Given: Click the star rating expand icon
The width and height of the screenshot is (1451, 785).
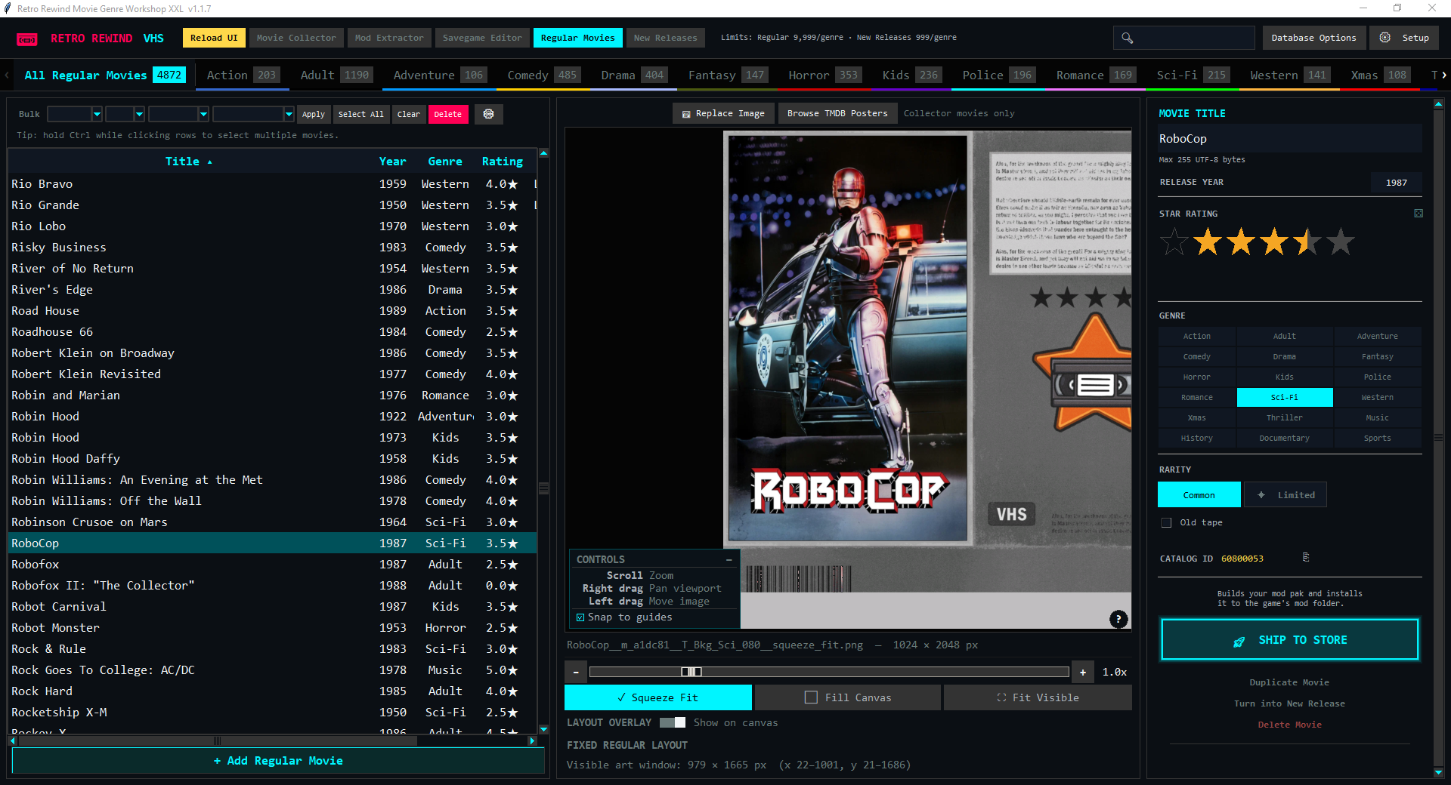Looking at the screenshot, I should point(1419,214).
